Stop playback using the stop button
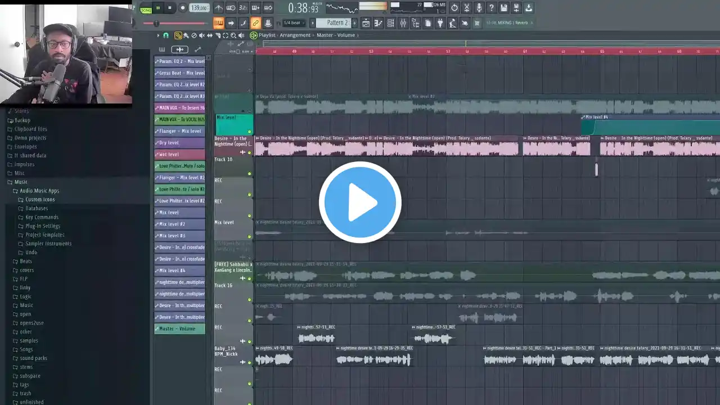The width and height of the screenshot is (720, 405). pos(169,8)
